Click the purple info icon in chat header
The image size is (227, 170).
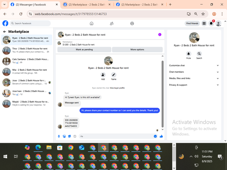coord(160,34)
